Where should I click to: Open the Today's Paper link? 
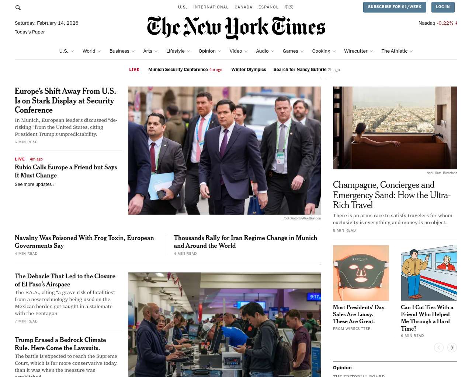pyautogui.click(x=30, y=32)
